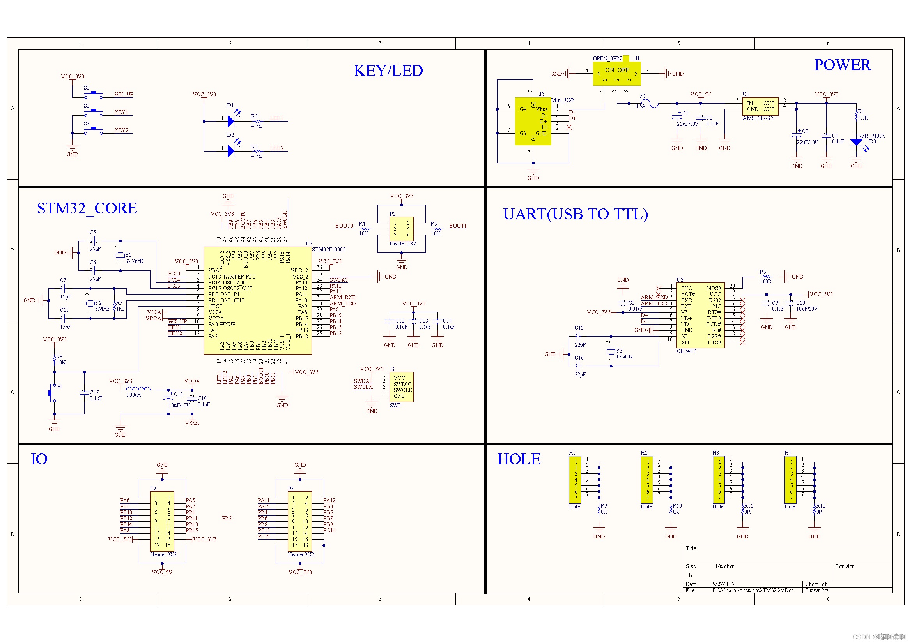This screenshot has height=644, width=912.
Task: Click the P1 Header 3X2 boot jumper
Action: click(401, 229)
